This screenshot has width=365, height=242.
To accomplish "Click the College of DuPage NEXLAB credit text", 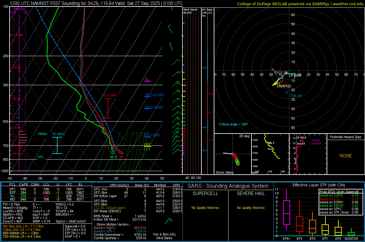I will pos(300,4).
